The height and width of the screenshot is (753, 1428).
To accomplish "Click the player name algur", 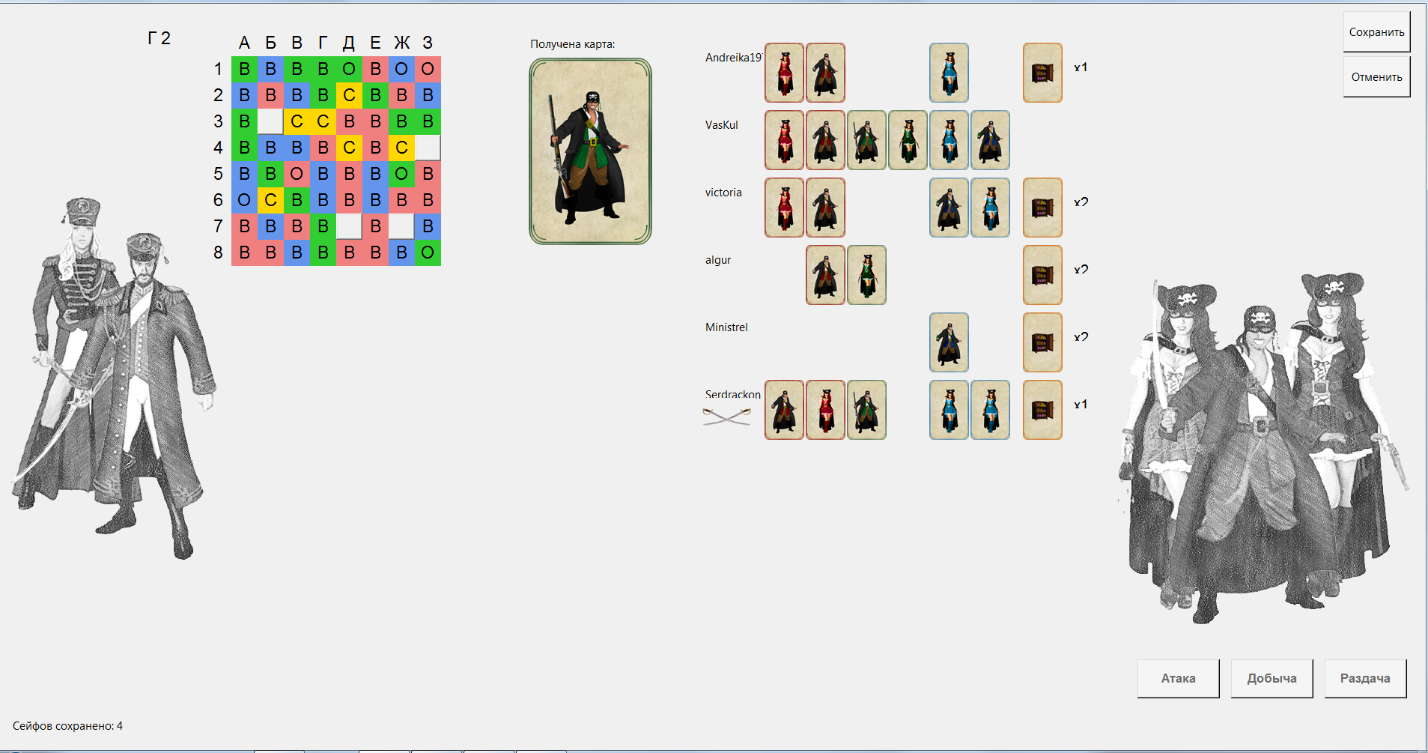I will pos(718,261).
